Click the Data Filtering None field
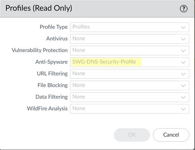 130,97
